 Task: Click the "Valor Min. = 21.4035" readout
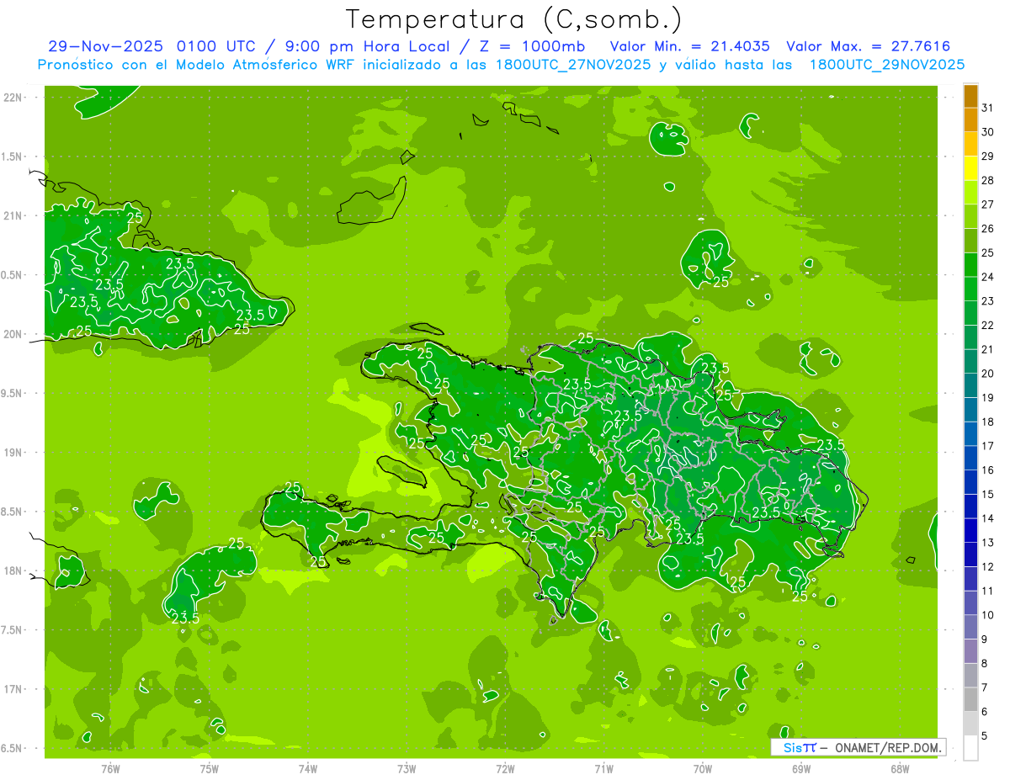[691, 46]
